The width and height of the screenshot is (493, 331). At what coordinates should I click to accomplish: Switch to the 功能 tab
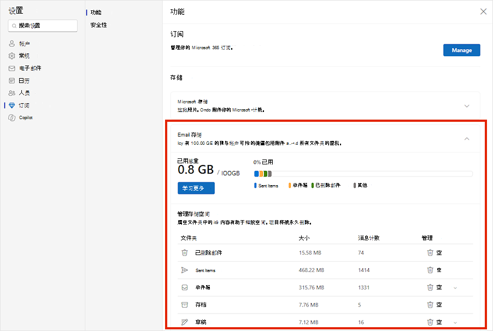click(x=96, y=12)
